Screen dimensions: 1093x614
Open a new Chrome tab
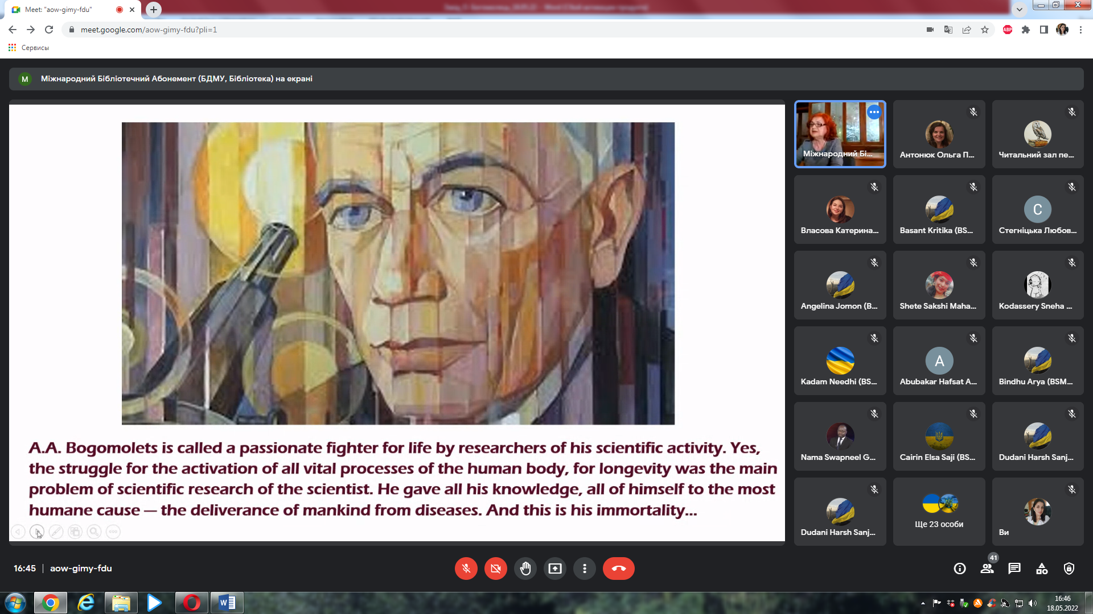click(x=154, y=10)
